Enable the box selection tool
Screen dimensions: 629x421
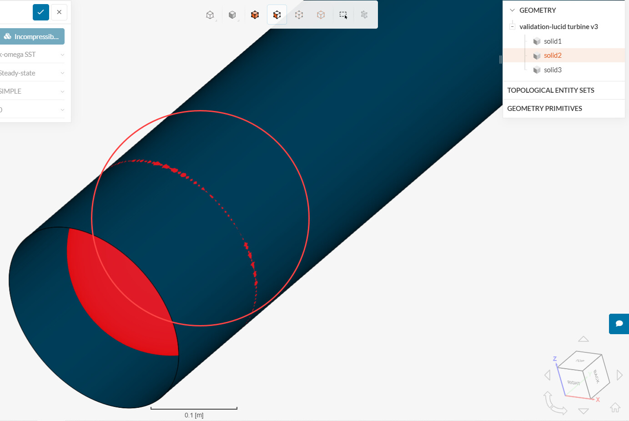click(x=343, y=15)
